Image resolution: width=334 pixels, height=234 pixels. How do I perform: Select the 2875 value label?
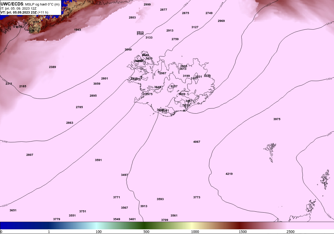(x=186, y=13)
